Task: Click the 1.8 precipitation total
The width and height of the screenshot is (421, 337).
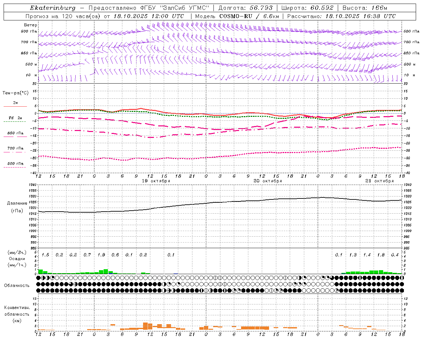Action: [x=381, y=255]
